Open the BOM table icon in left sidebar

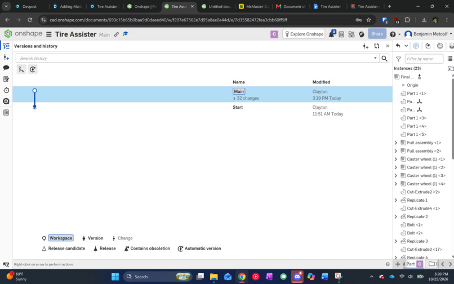6,113
